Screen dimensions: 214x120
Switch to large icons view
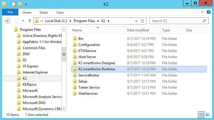point(208,114)
